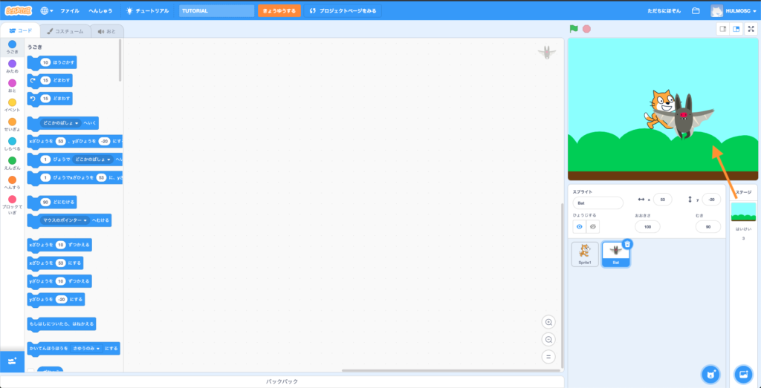Click the きょうゆうする share button
The width and height of the screenshot is (761, 388).
point(280,11)
